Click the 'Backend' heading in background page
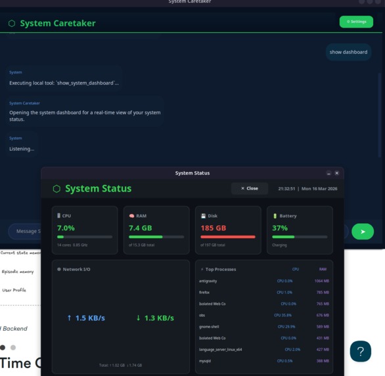385x376 pixels. (14, 329)
